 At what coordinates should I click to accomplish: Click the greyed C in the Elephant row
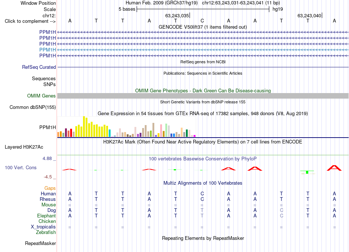pos(281,216)
